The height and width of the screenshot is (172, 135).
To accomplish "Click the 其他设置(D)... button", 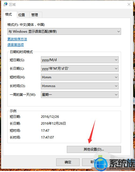I will coord(94,149).
